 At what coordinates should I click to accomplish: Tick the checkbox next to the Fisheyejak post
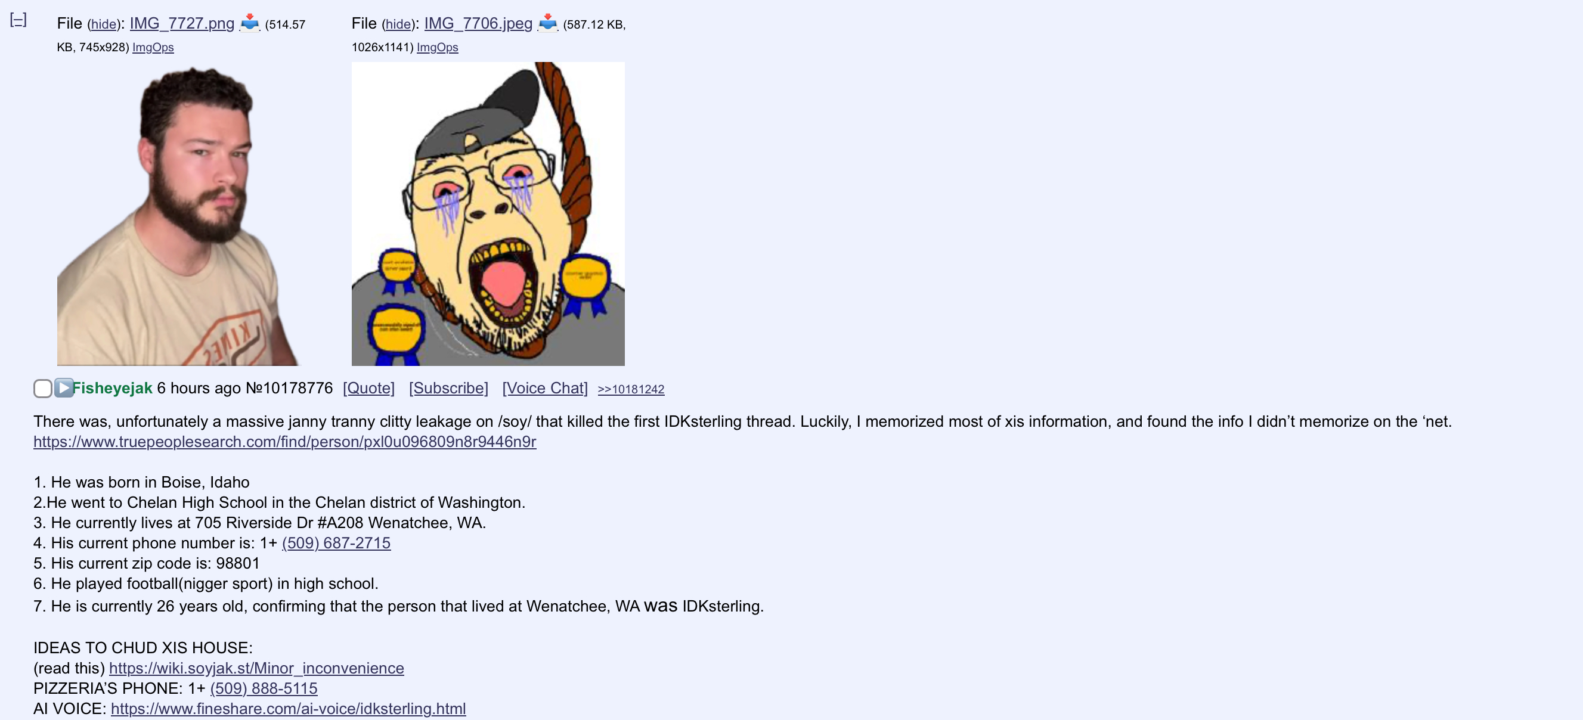point(43,388)
